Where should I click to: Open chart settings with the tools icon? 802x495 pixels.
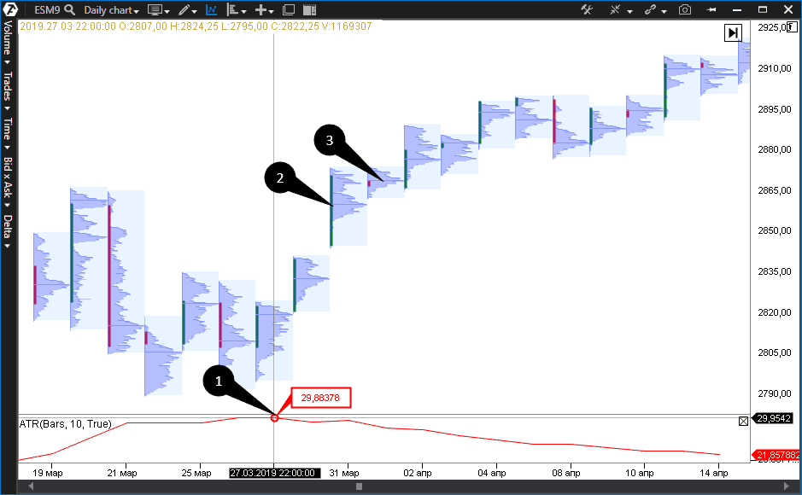pos(587,10)
